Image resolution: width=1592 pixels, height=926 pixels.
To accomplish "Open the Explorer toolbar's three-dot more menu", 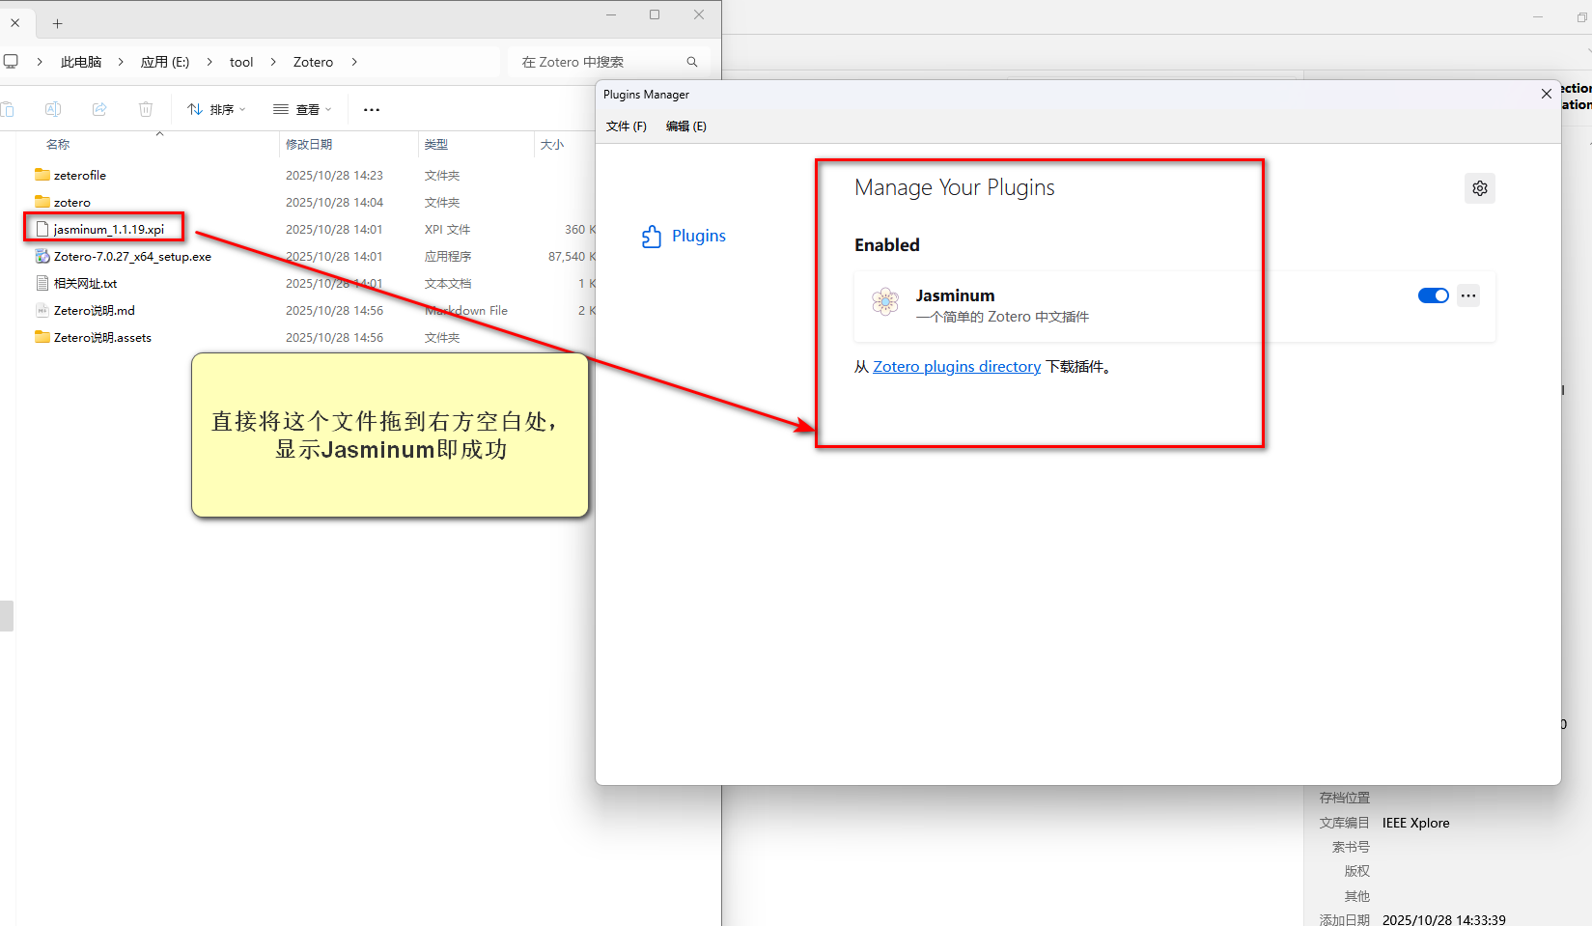I will (372, 109).
